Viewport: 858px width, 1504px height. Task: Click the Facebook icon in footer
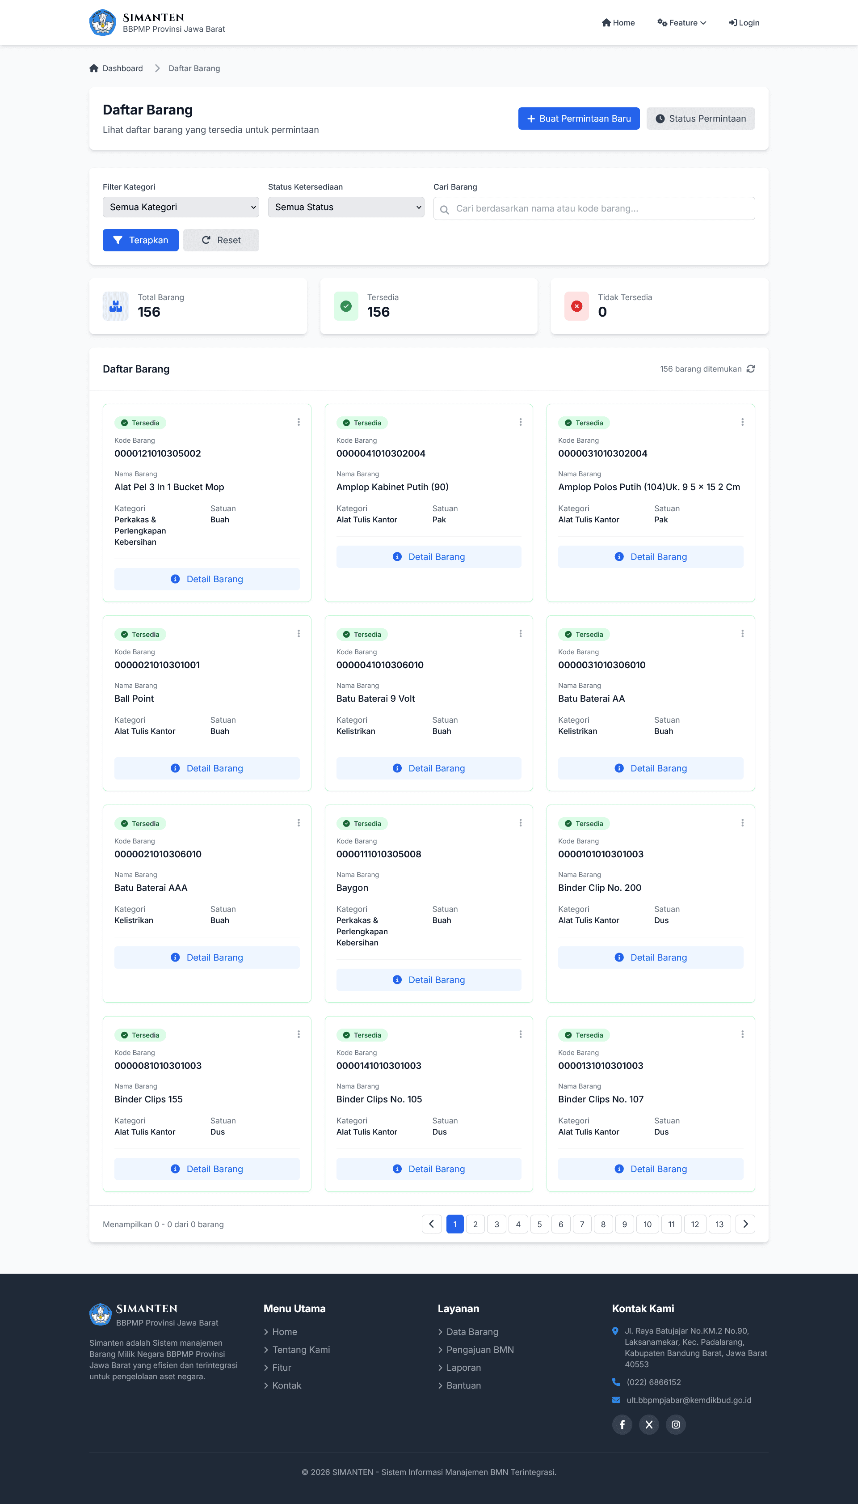(x=622, y=1424)
